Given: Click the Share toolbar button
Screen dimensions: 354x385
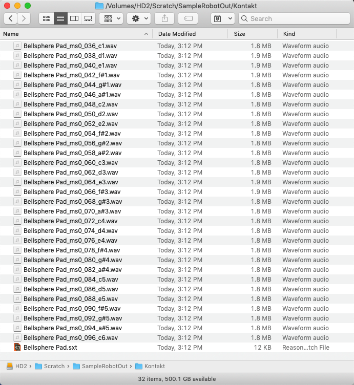Looking at the screenshot, I should pos(164,18).
